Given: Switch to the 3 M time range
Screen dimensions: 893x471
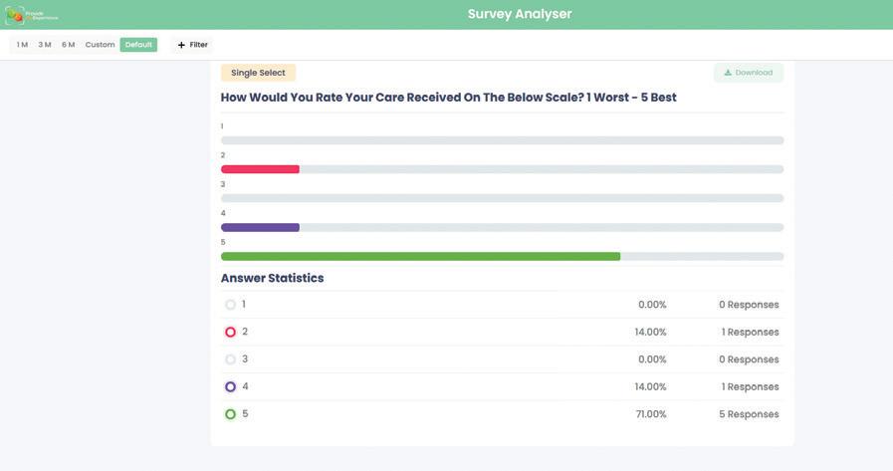Looking at the screenshot, I should [45, 45].
